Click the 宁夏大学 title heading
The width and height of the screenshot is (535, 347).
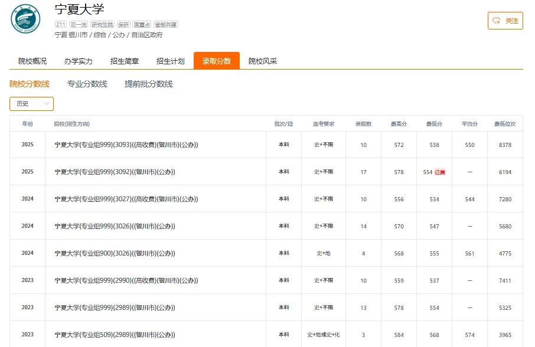[x=80, y=9]
